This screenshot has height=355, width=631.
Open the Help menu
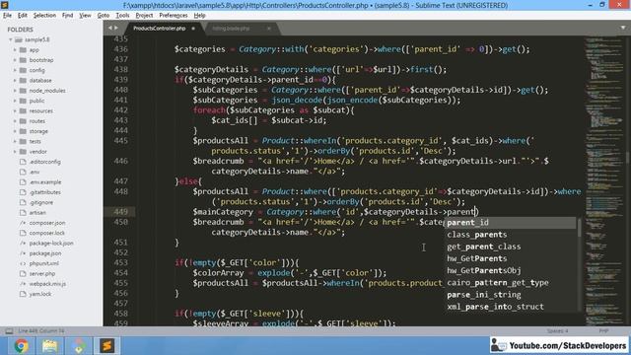pyautogui.click(x=199, y=16)
